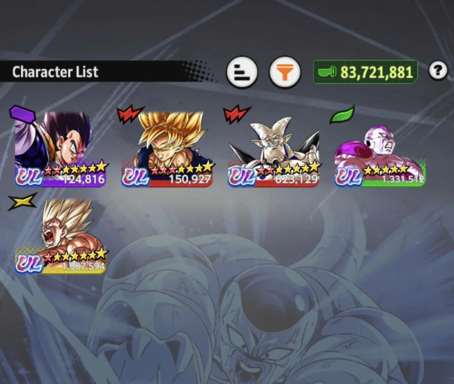The image size is (454, 384).
Task: Tap UL rarity badge on Vegeta card
Action: click(x=29, y=177)
